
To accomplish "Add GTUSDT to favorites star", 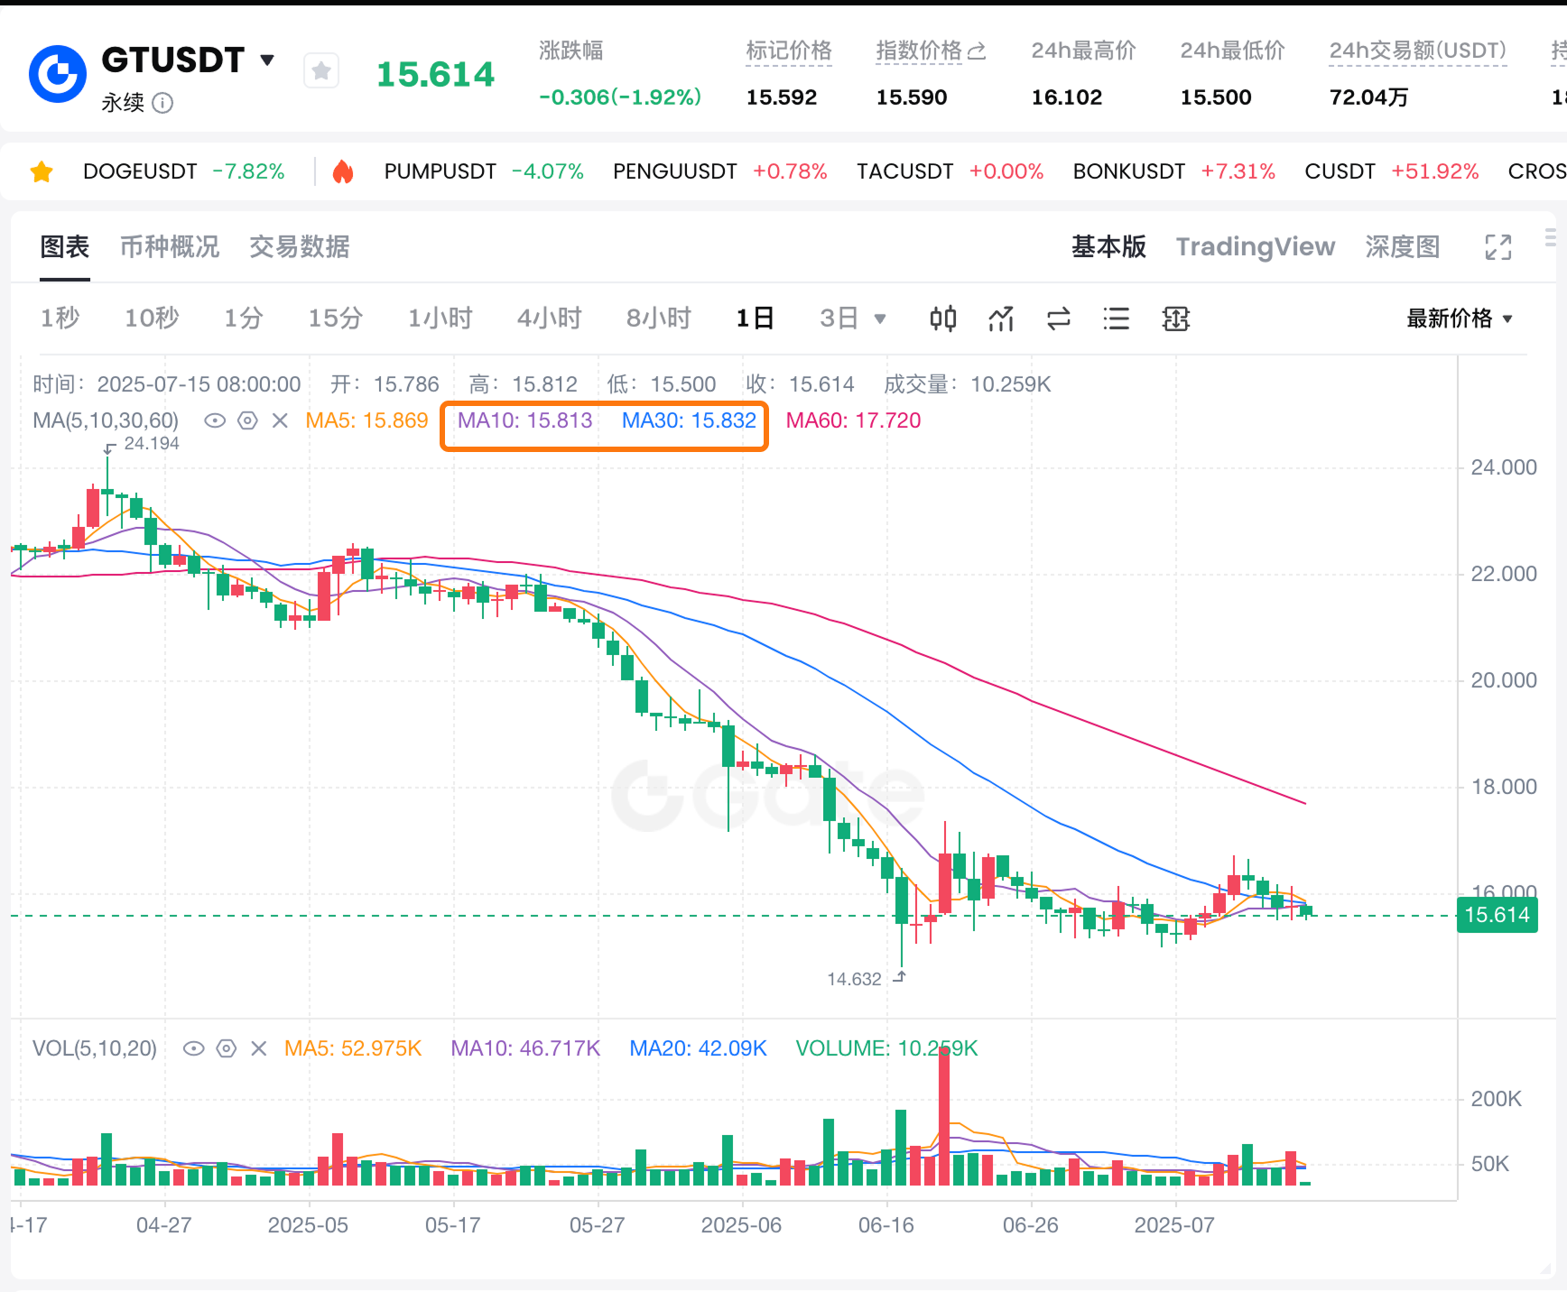I will [321, 70].
